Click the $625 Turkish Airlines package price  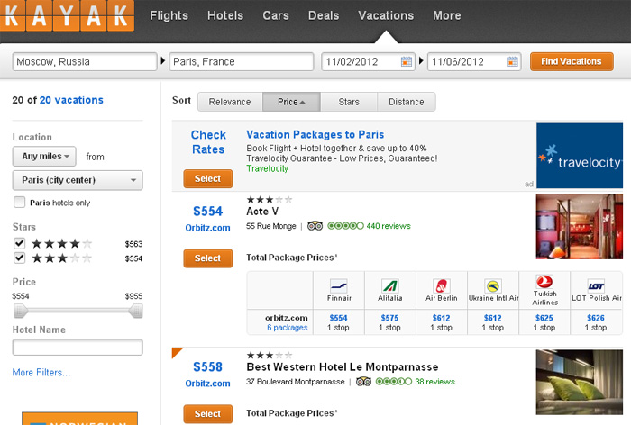click(544, 318)
